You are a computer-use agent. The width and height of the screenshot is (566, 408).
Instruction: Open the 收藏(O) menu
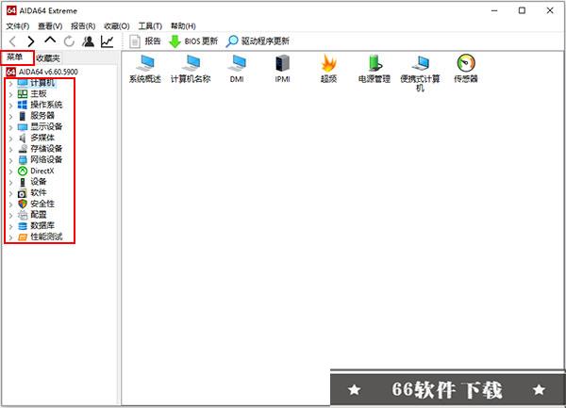[x=117, y=26]
